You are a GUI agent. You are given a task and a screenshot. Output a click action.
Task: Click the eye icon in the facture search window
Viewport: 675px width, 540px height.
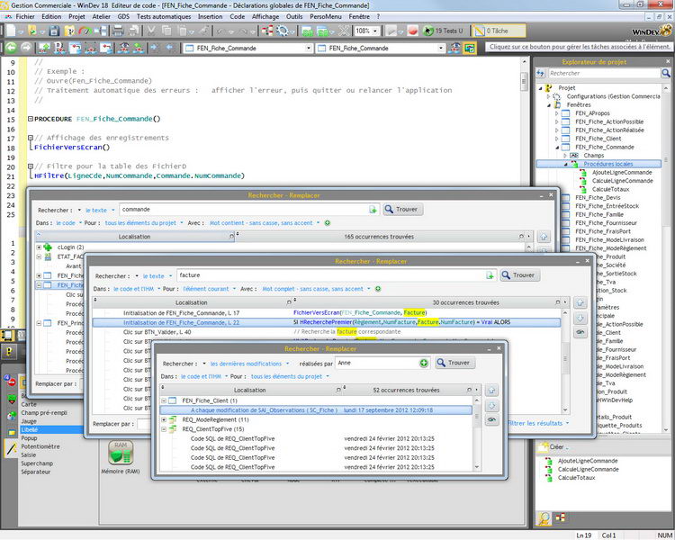point(580,332)
